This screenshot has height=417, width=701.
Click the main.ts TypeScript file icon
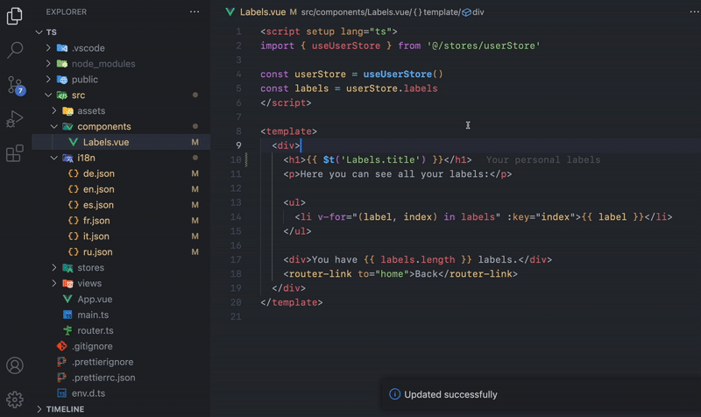point(67,315)
